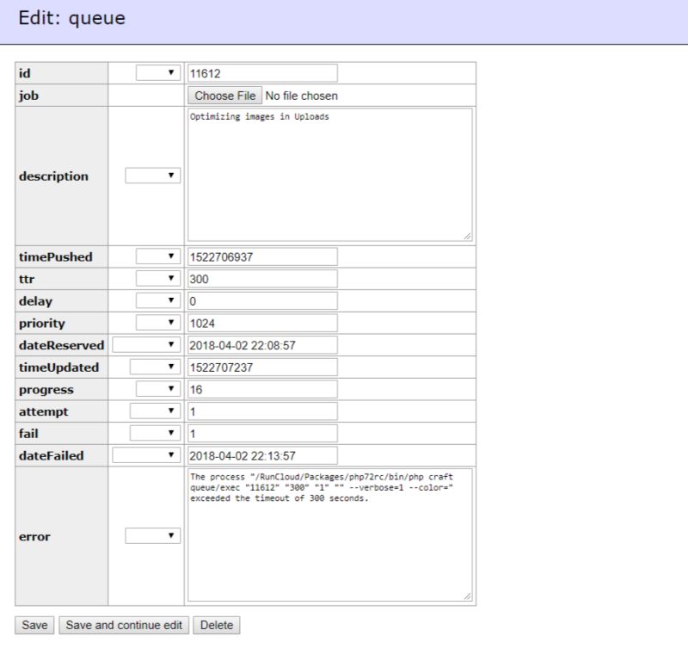Click Save and continue edit

(124, 625)
